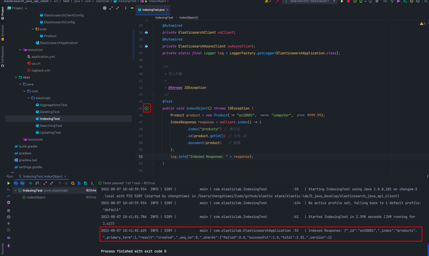This screenshot has width=429, height=256.
Task: Close the IndexingTest.indexObject run tab
Action: tap(65, 177)
